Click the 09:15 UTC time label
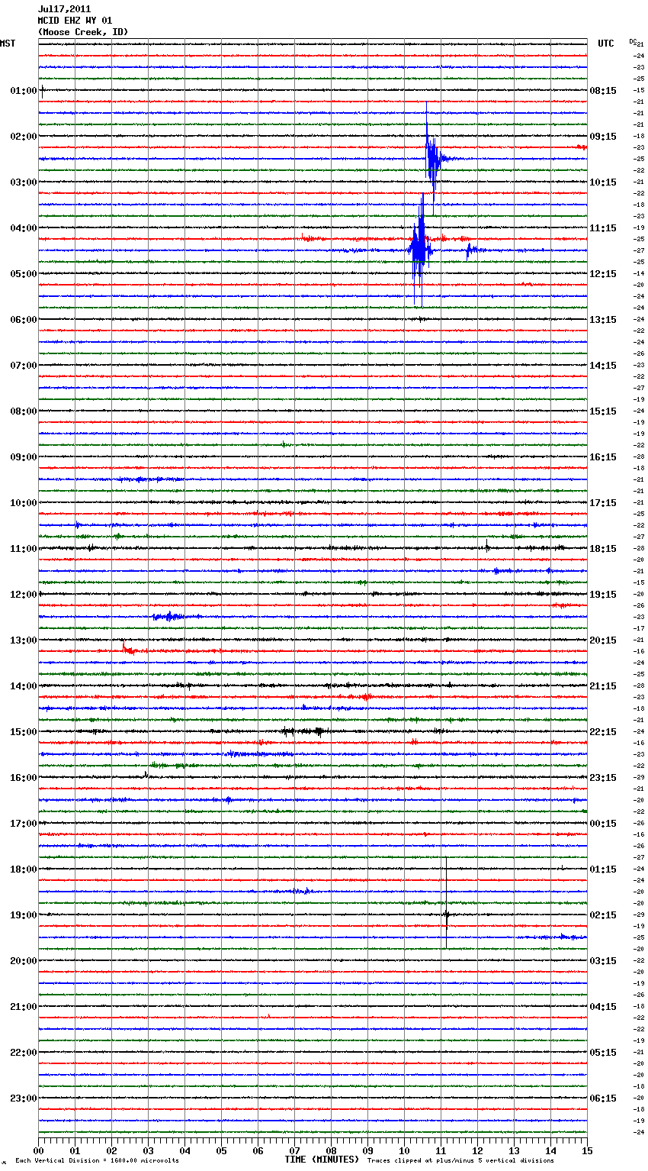The width and height of the screenshot is (648, 1171). pyautogui.click(x=603, y=137)
